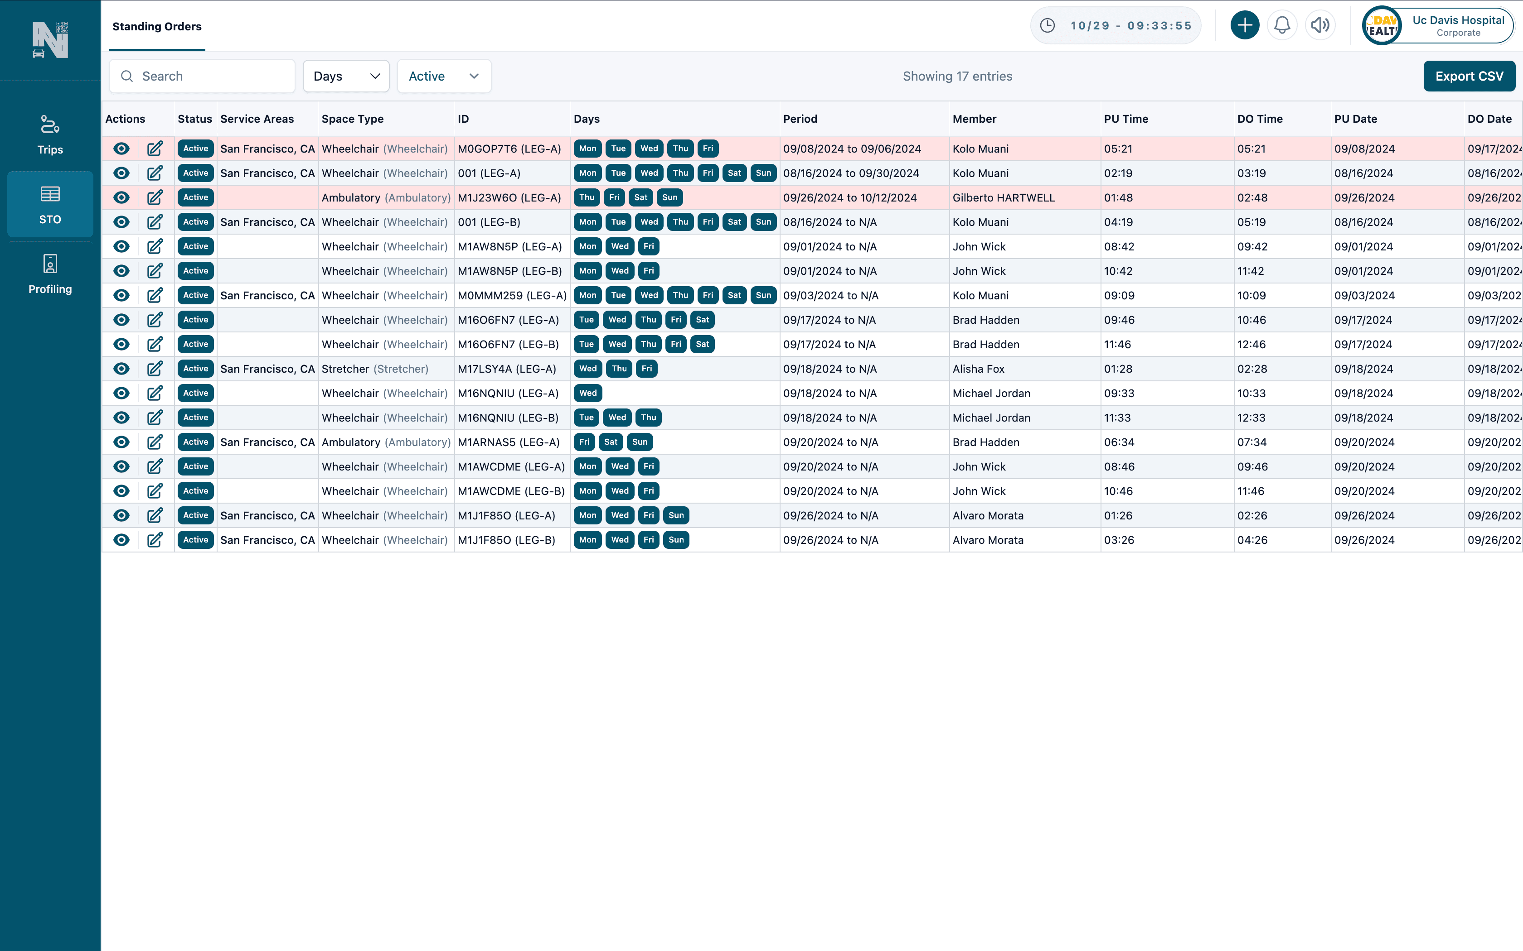This screenshot has width=1523, height=951.
Task: Switch to the Standing Orders tab
Action: 156,26
